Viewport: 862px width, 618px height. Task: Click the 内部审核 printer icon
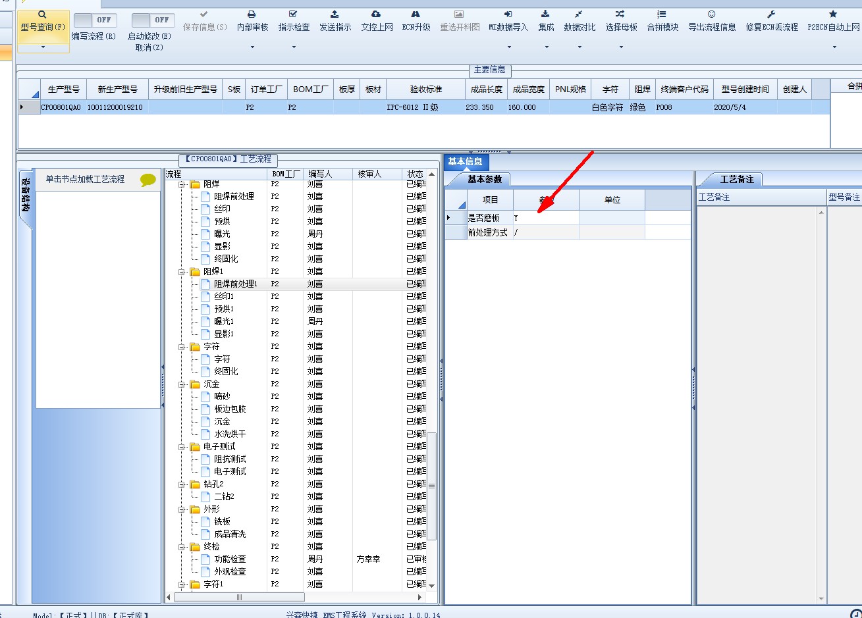click(252, 14)
